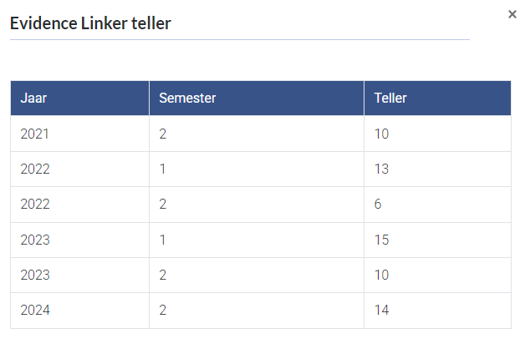The width and height of the screenshot is (525, 364).
Task: Open teller value 6 in table
Action: tap(378, 205)
